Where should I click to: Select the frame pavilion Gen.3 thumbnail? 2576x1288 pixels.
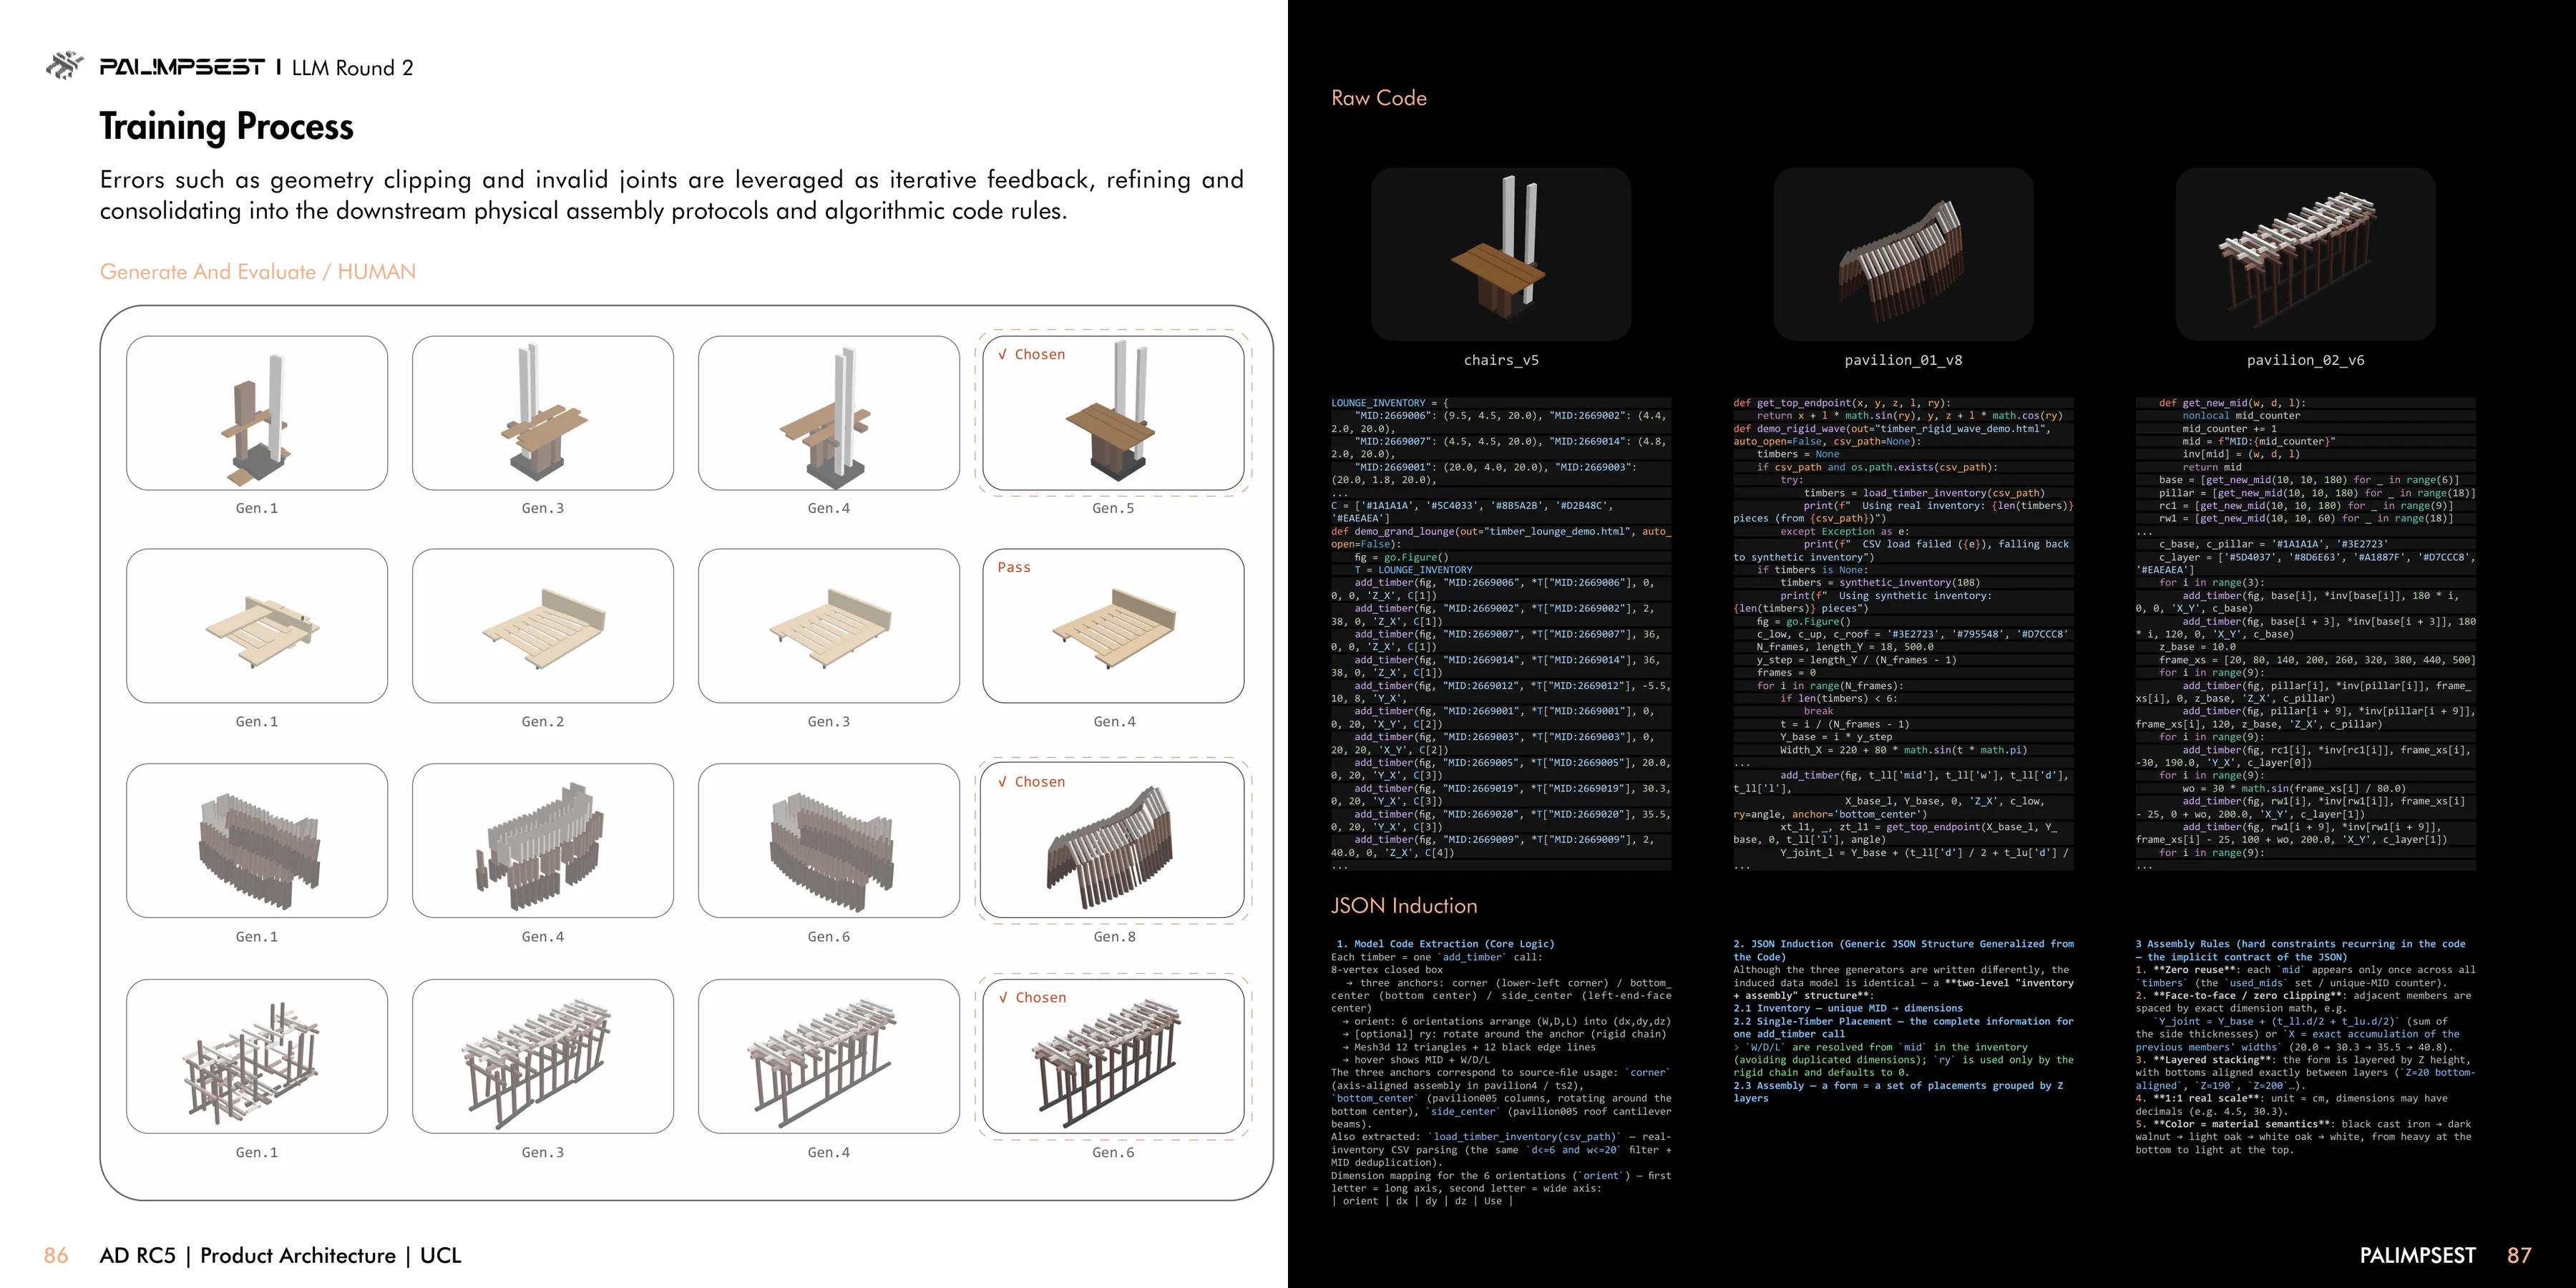coord(543,1056)
